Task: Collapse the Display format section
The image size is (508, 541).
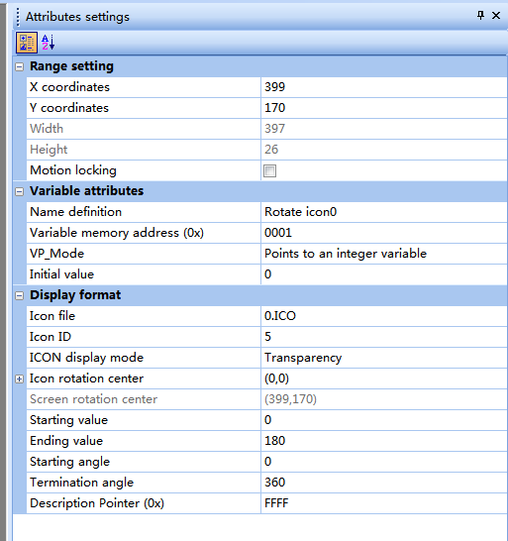Action: click(x=20, y=295)
